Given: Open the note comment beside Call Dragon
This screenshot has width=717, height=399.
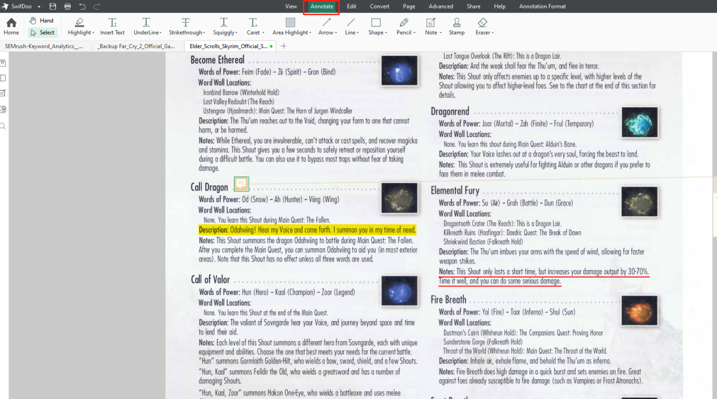Looking at the screenshot, I should (x=241, y=184).
